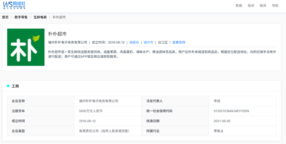Image resolution: width=286 pixels, height=144 pixels.
Task: Follow the 福建省 province link
Action: point(134,42)
